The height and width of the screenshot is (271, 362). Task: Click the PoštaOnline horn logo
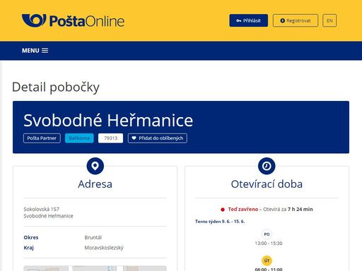coord(34,20)
